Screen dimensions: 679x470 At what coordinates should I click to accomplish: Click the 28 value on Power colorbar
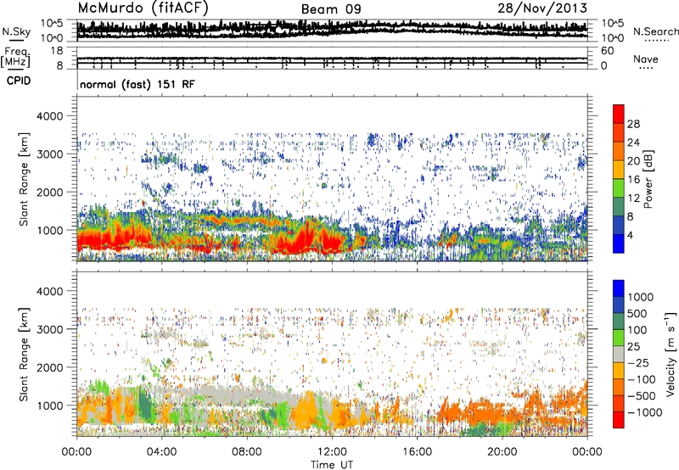tap(633, 124)
